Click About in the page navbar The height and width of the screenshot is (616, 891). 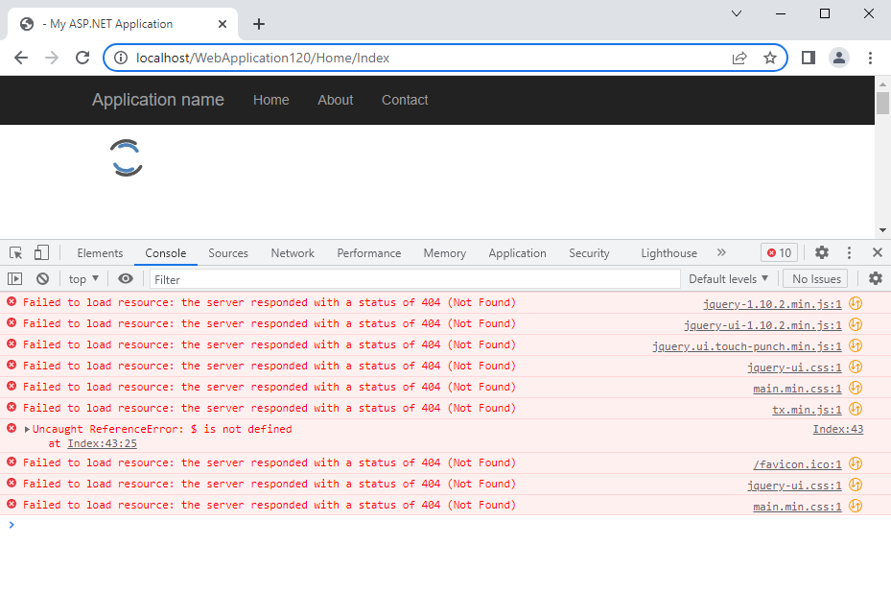(x=336, y=100)
